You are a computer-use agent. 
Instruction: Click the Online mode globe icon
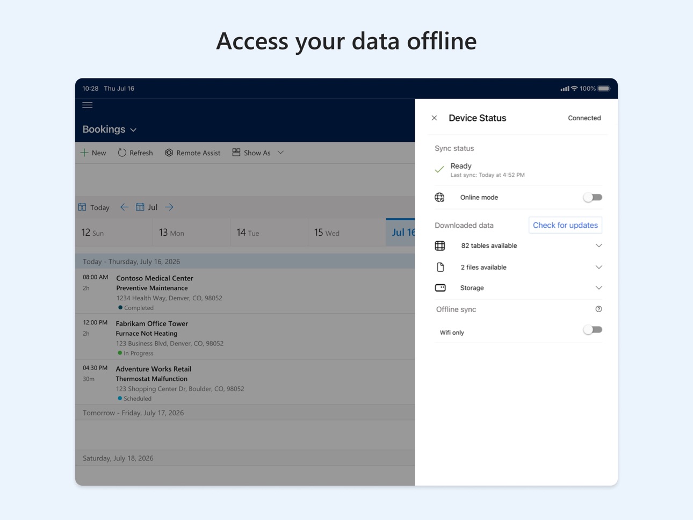coord(439,198)
